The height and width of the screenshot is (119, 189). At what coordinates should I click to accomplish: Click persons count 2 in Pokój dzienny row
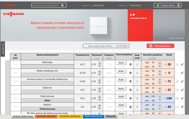click(137, 98)
